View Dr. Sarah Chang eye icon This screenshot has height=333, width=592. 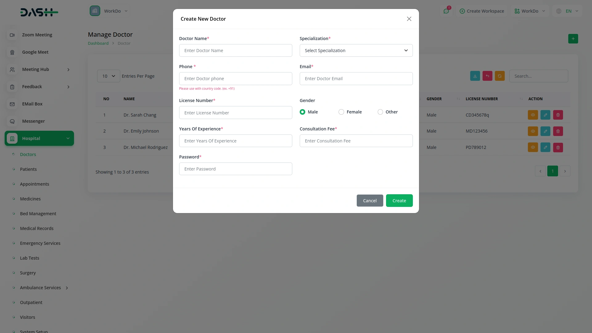pyautogui.click(x=533, y=115)
